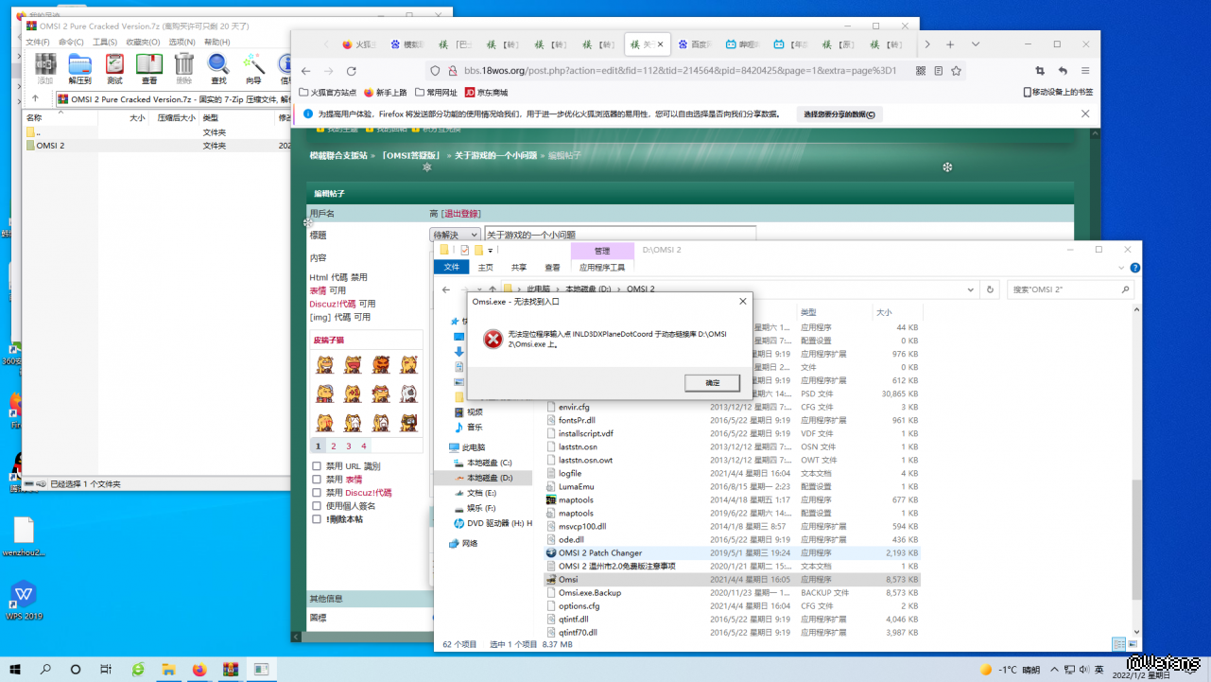Switch to the 查看 ribbon tab in Explorer
The width and height of the screenshot is (1211, 682).
[552, 268]
